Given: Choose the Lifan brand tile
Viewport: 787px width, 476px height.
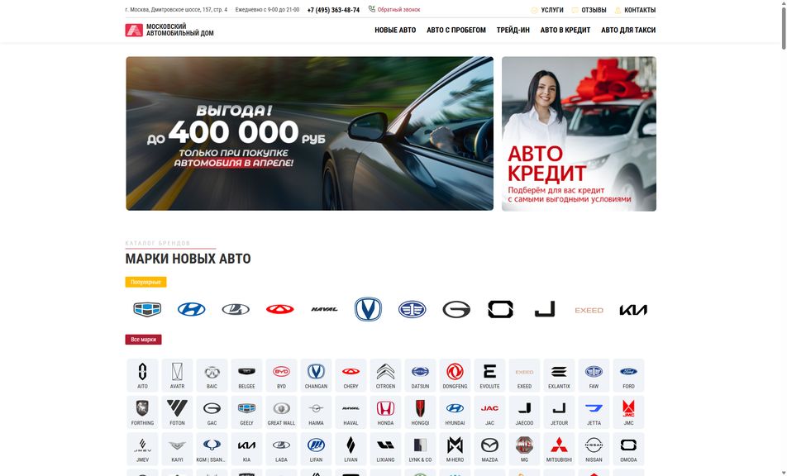Looking at the screenshot, I should tap(316, 449).
